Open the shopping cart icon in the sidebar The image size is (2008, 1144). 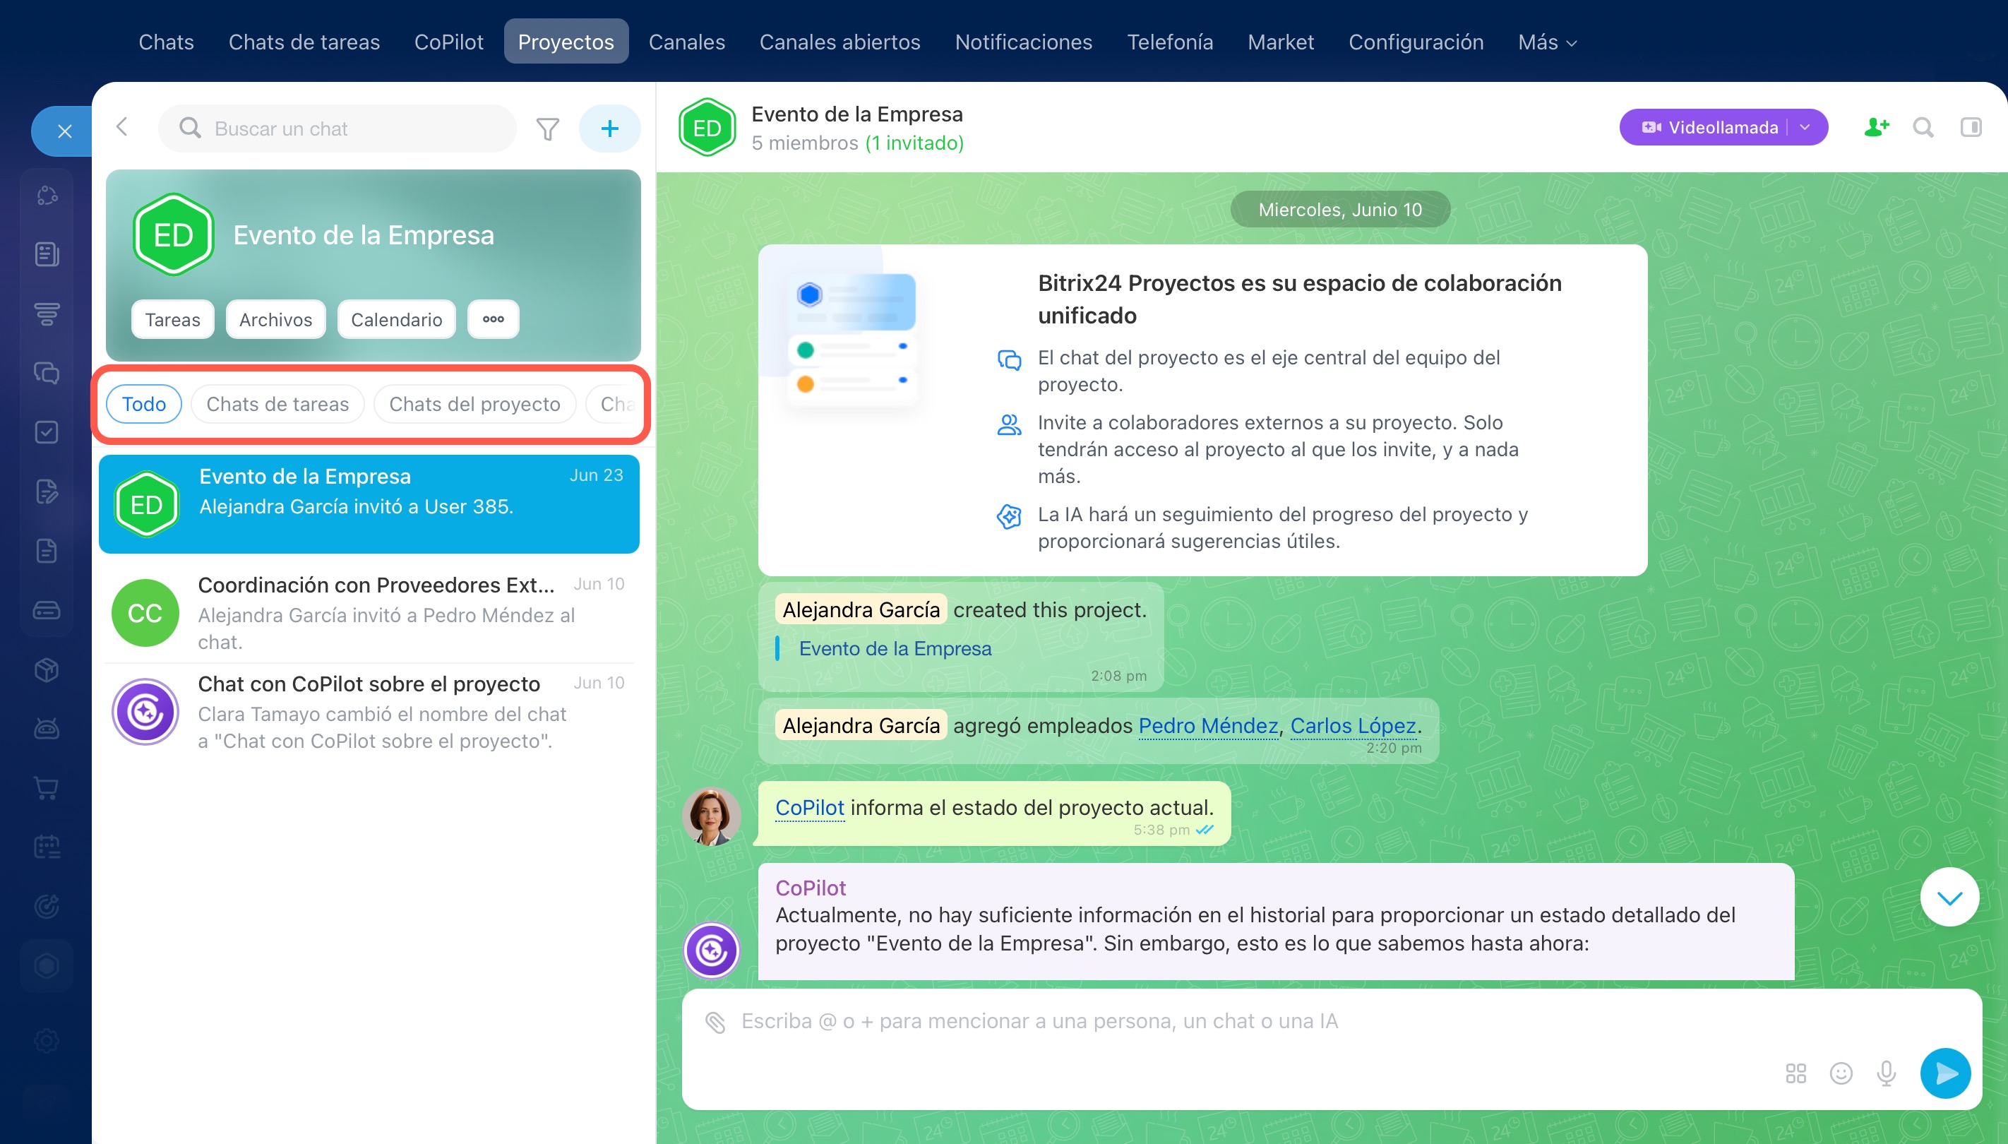point(47,788)
